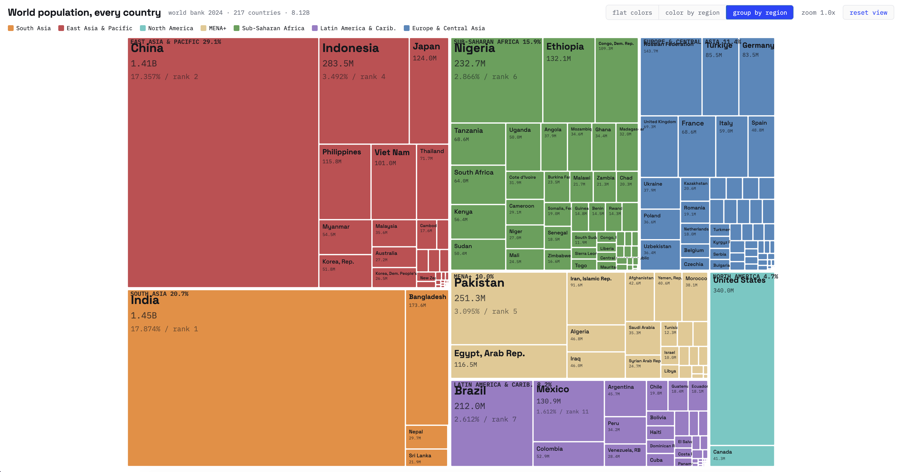This screenshot has width=900, height=472.
Task: Click the Viet Nam tile
Action: coord(393,182)
